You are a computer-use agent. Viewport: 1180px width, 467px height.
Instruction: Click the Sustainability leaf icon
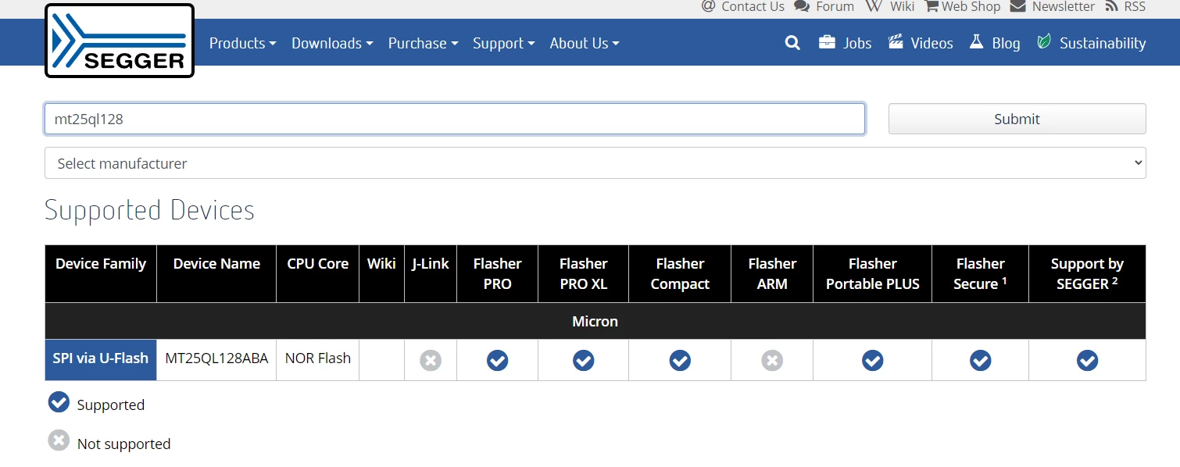click(x=1044, y=41)
